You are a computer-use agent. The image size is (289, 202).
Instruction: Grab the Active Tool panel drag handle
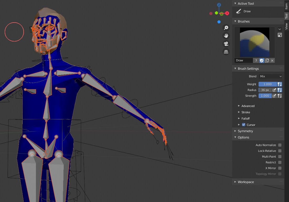tap(281, 3)
